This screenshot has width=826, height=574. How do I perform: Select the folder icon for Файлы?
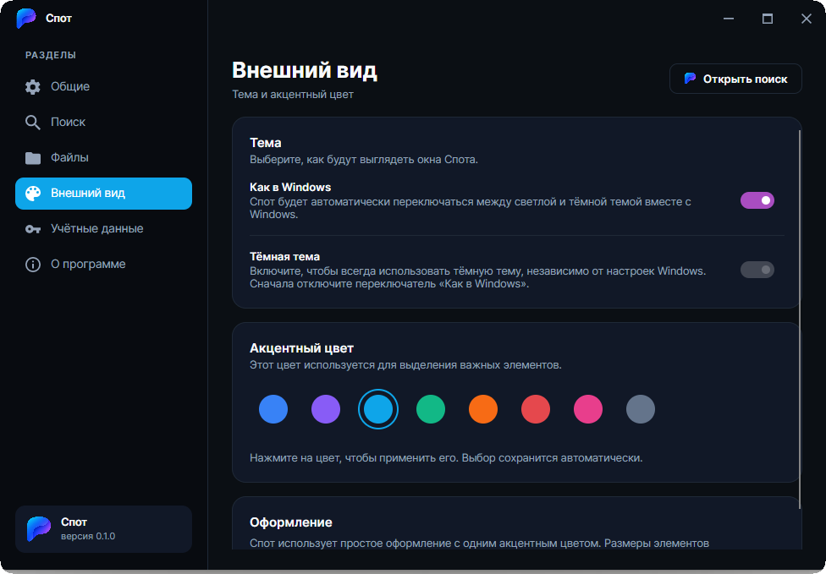pos(33,158)
